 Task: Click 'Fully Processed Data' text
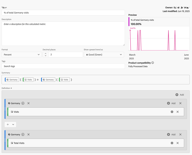point(138,66)
